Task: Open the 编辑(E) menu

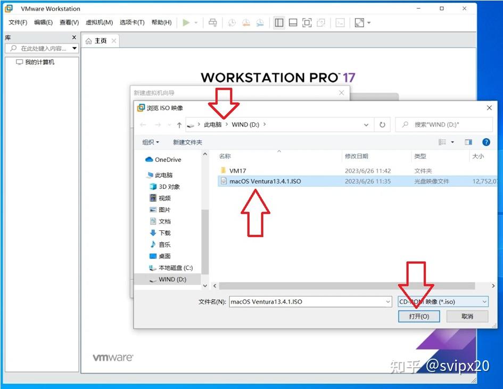Action: click(x=43, y=22)
